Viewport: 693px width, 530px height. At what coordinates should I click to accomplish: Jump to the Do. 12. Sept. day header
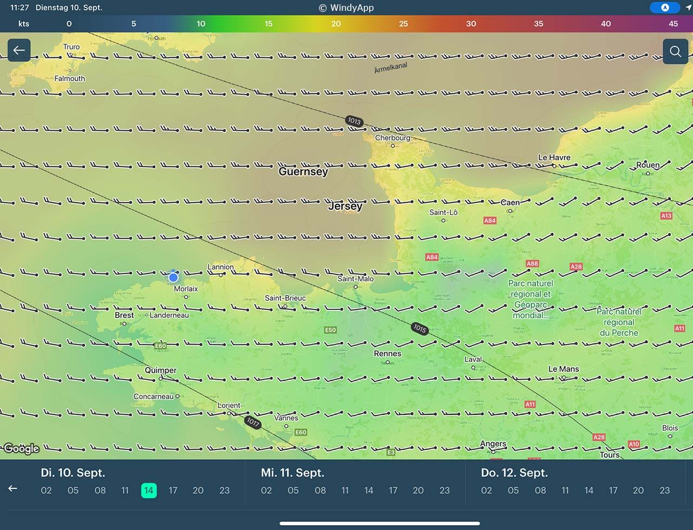click(x=514, y=473)
